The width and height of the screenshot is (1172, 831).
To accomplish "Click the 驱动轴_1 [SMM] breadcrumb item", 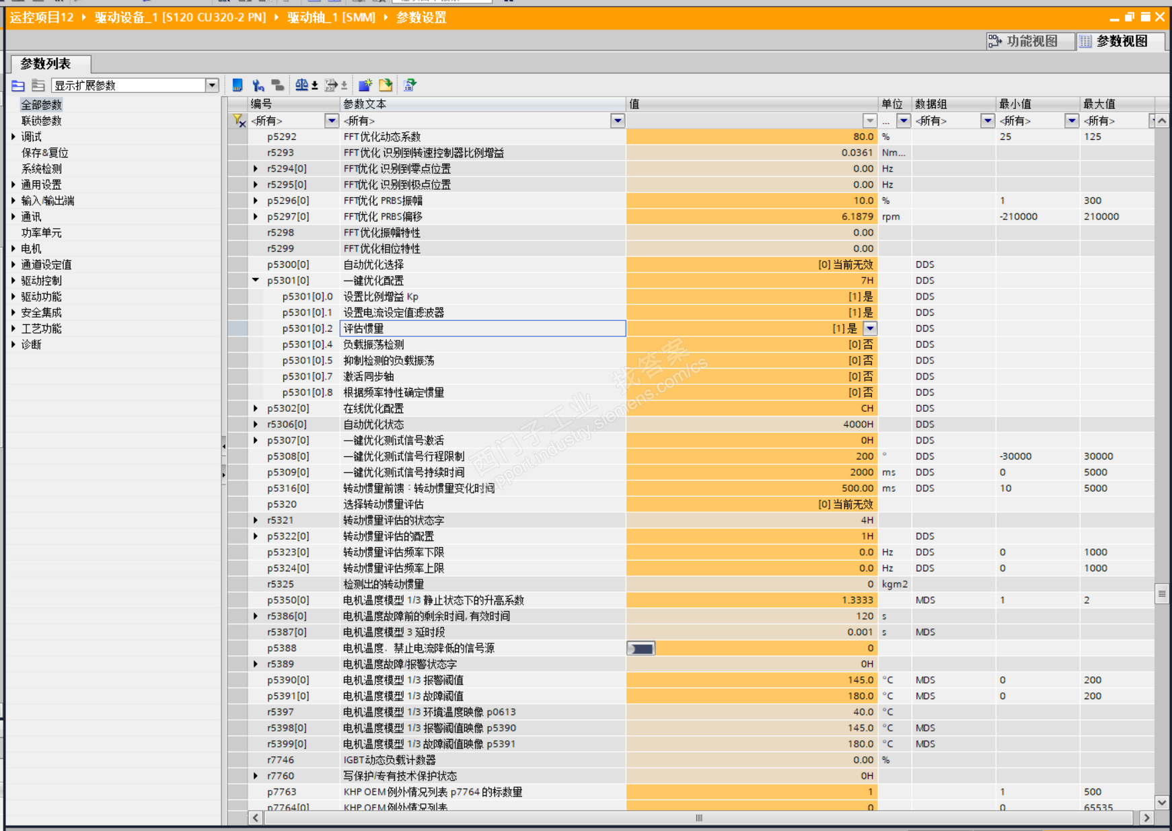I will 331,17.
